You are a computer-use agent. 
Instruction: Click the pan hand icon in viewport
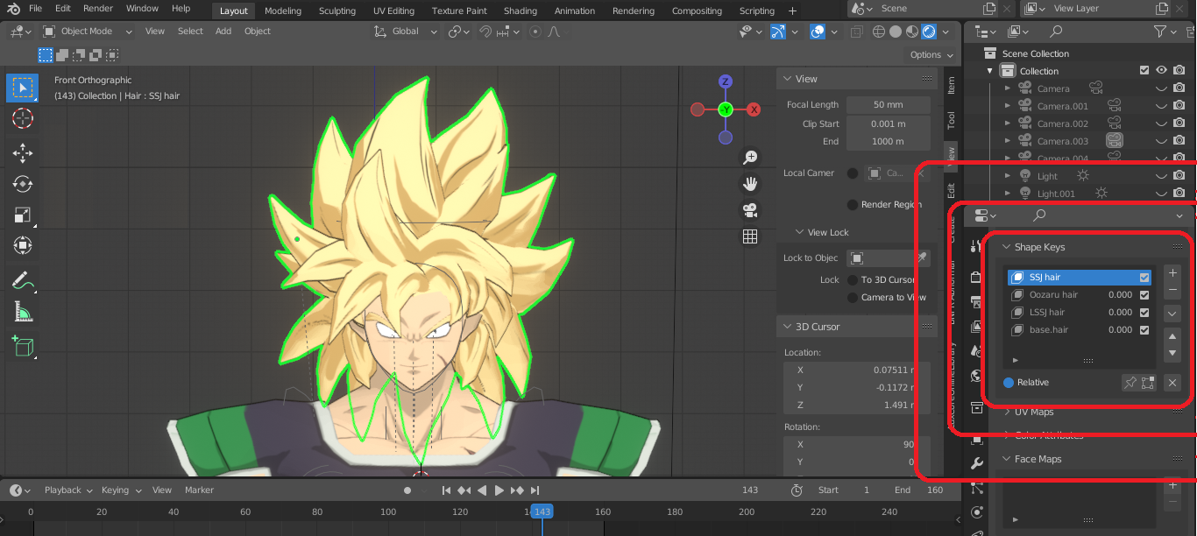750,184
